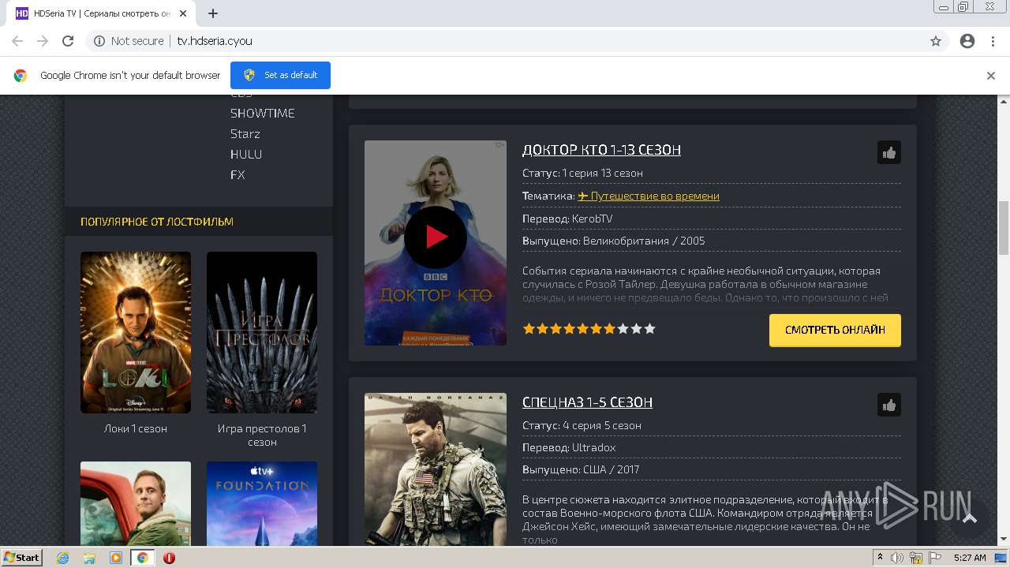This screenshot has height=568, width=1010.
Task: Reload the page with refresh icon
Action: (x=68, y=41)
